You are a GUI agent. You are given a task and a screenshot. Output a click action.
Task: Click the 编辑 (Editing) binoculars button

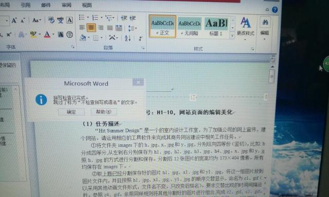click(x=265, y=28)
